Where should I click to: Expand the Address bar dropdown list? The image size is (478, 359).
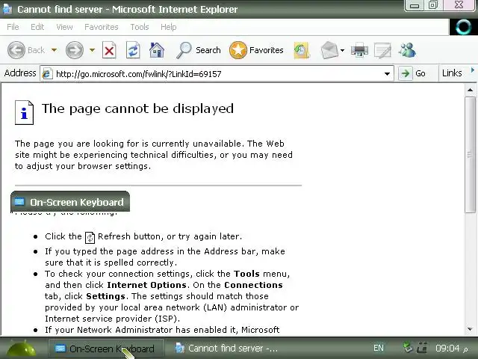pyautogui.click(x=387, y=73)
